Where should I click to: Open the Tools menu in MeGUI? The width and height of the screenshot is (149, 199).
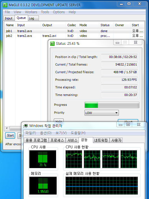pyautogui.click(x=45, y=12)
